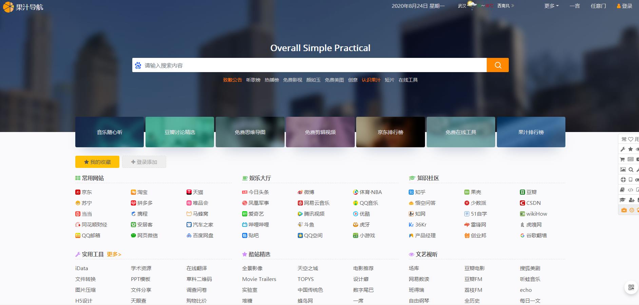Viewport: 639px width, 305px height.
Task: Open the 网易云音乐 link
Action: click(314, 203)
